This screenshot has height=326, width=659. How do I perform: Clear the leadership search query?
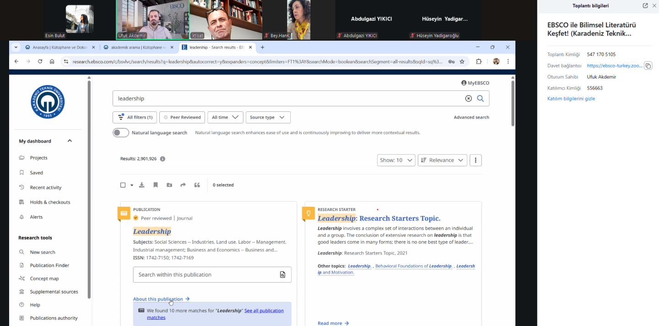(468, 98)
